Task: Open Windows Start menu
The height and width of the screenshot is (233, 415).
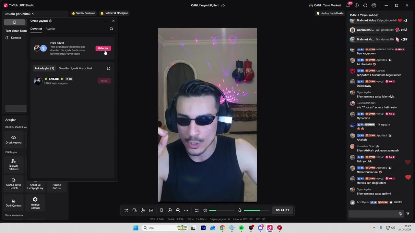Action: [x=136, y=228]
